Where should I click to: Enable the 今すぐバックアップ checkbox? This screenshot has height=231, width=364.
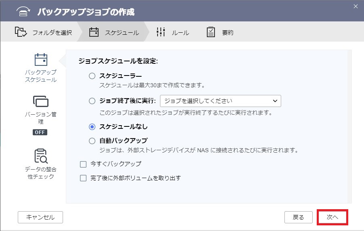point(83,164)
